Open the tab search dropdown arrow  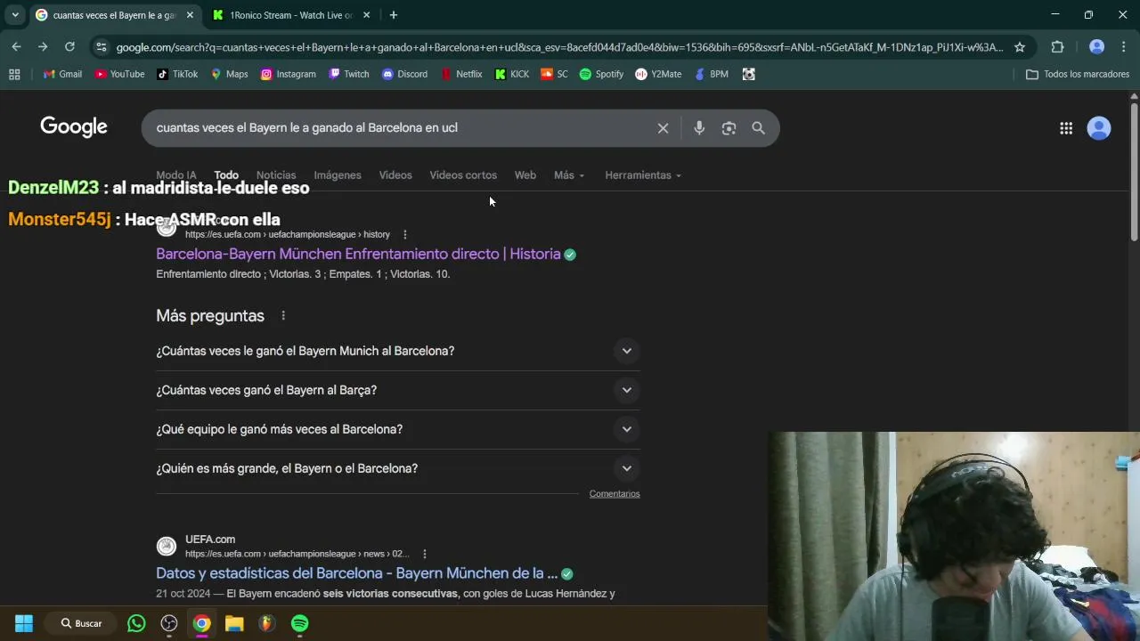[x=15, y=15]
